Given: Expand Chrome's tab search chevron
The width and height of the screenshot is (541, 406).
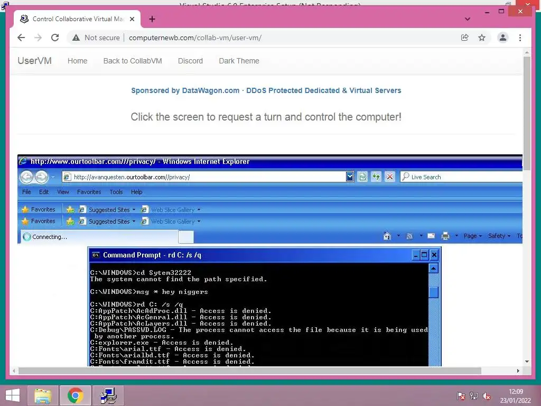Looking at the screenshot, I should pos(468,19).
